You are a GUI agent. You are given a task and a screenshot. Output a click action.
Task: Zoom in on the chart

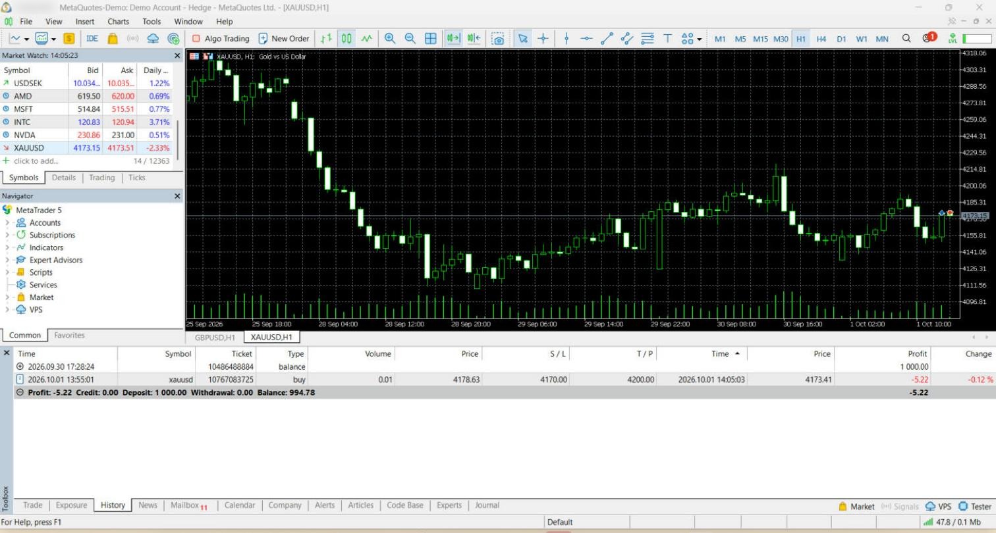390,38
